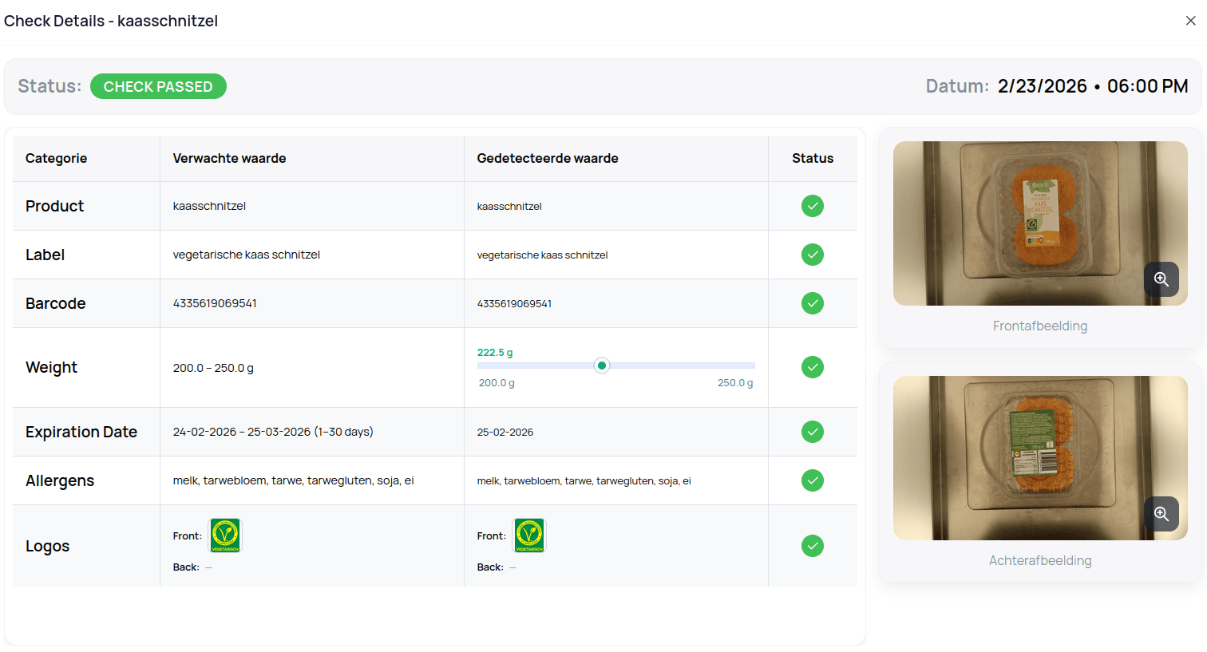
Task: Click the detected expiration date 25-02-2026
Action: coord(505,433)
